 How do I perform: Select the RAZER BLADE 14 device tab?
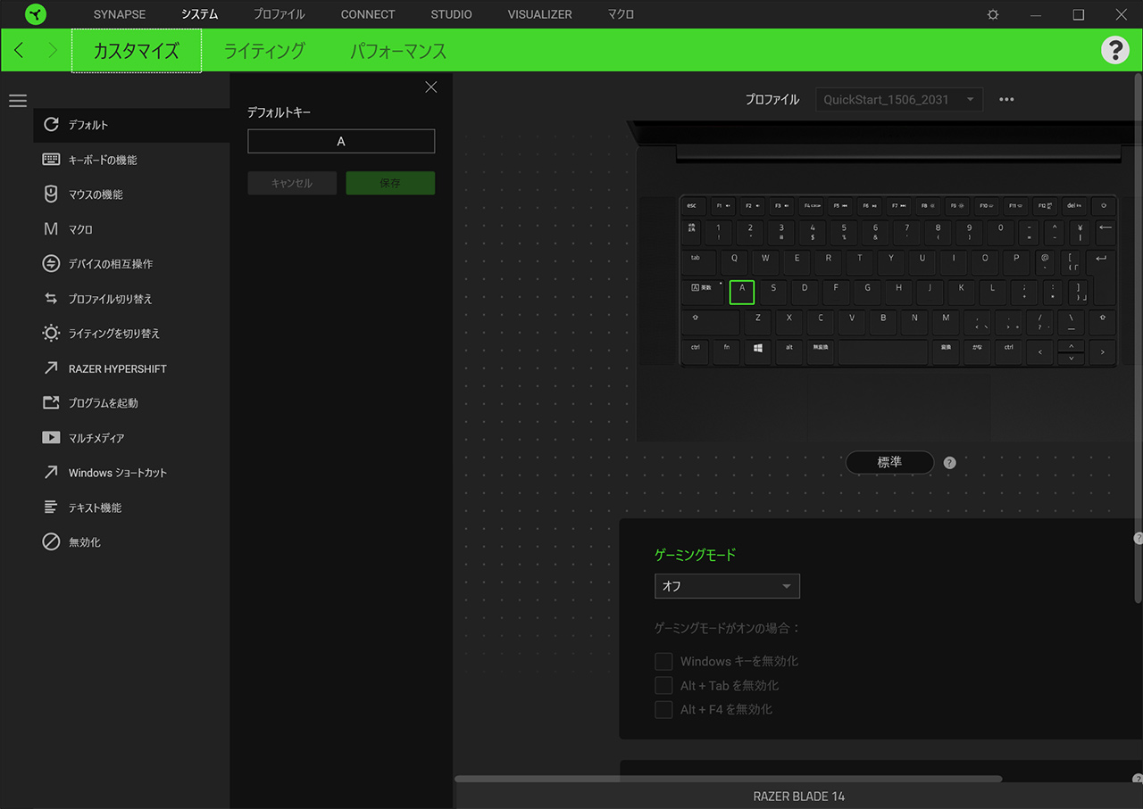click(x=799, y=796)
